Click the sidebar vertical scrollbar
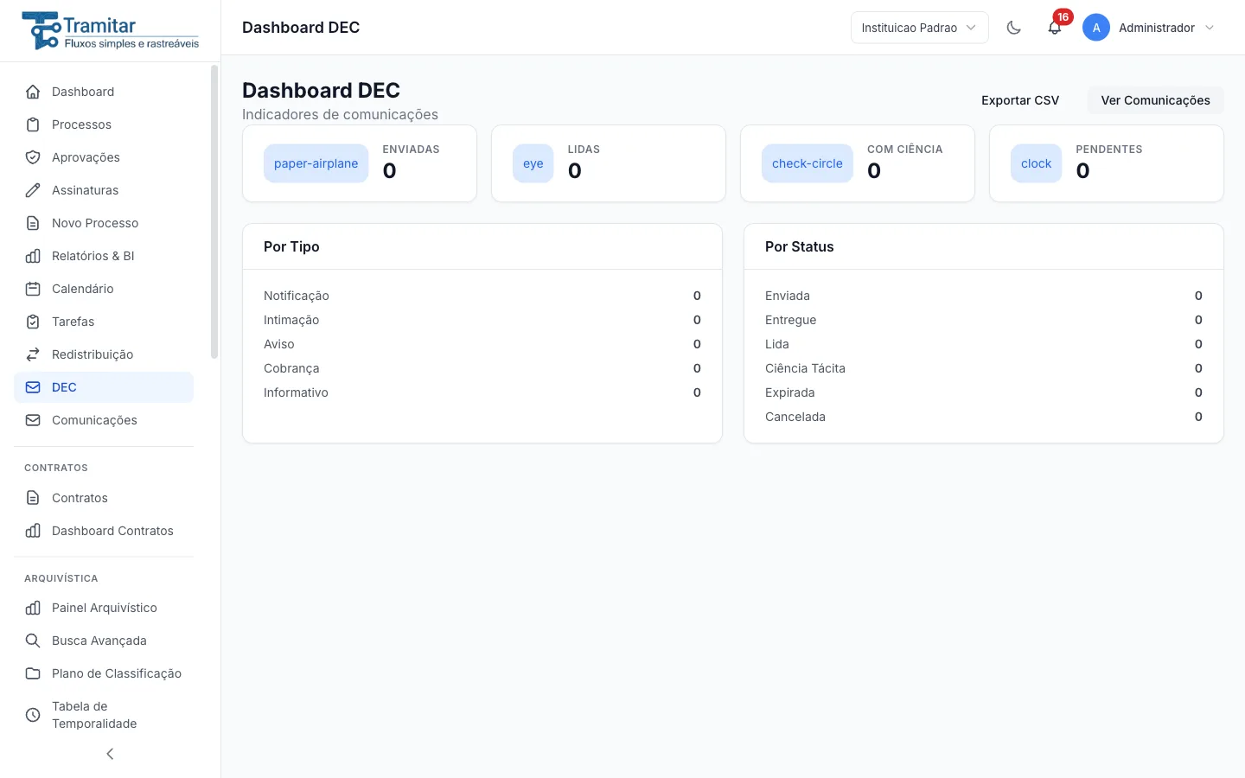The height and width of the screenshot is (778, 1245). [x=214, y=212]
